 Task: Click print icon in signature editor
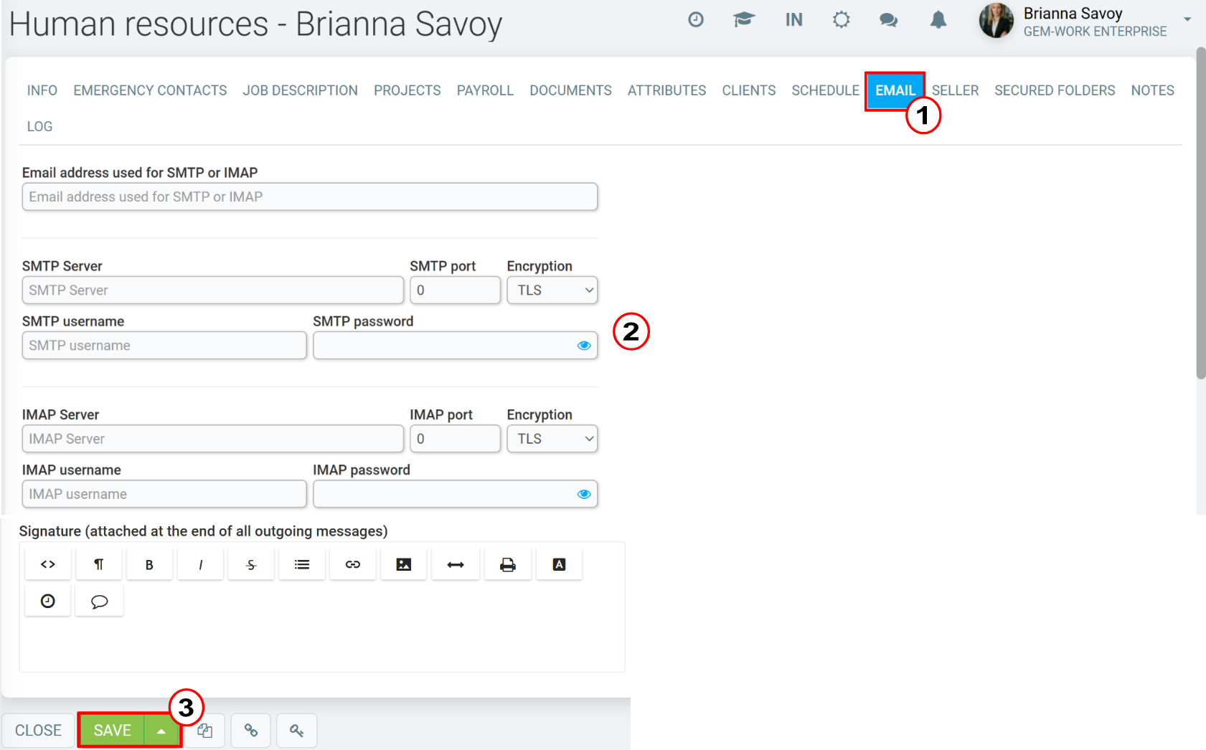coord(508,564)
